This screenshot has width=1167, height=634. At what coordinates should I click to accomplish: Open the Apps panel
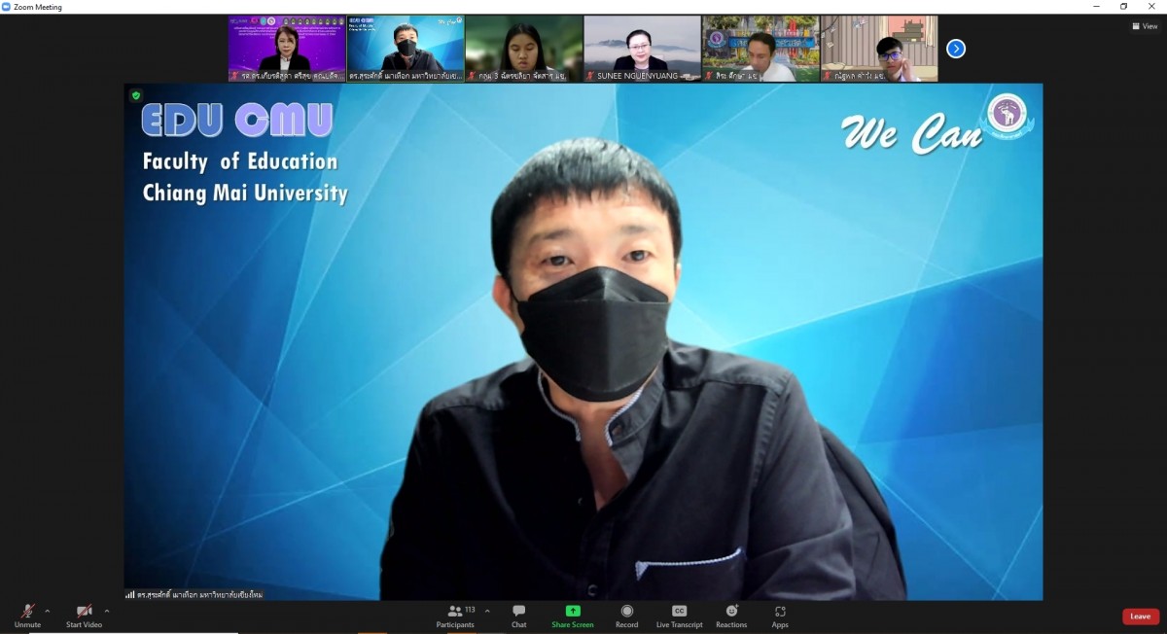[x=780, y=616]
